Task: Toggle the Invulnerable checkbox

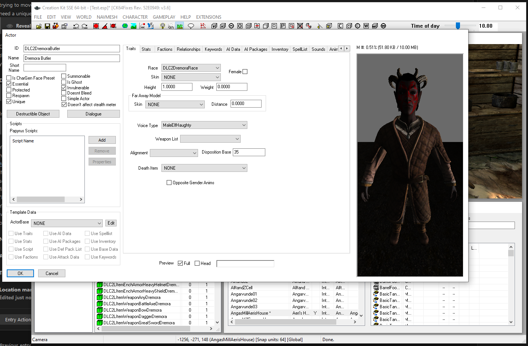Action: click(x=64, y=88)
